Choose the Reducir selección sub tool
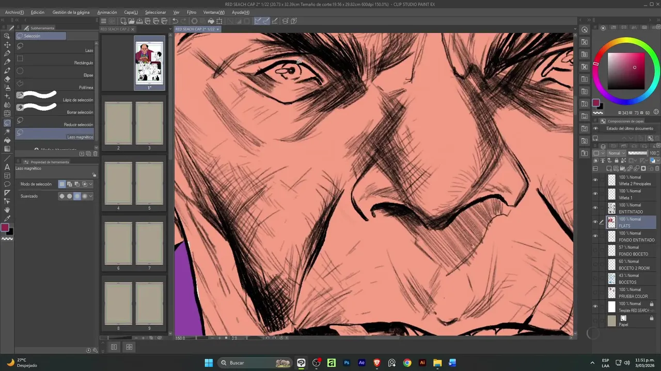 coord(55,122)
